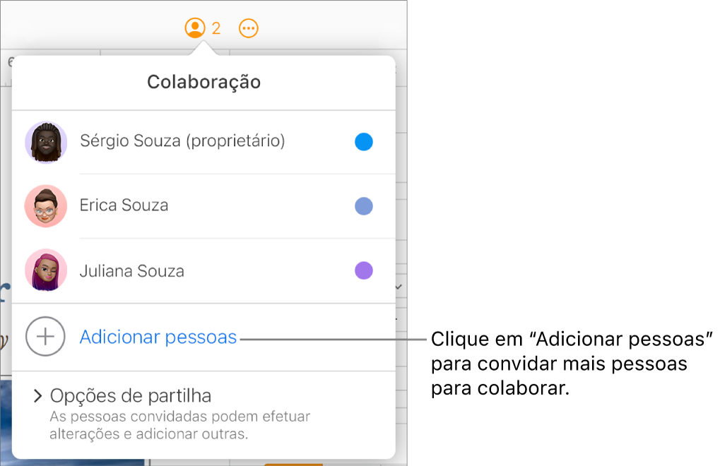720x466 pixels.
Task: Select the Erica Souza list row
Action: point(177,205)
